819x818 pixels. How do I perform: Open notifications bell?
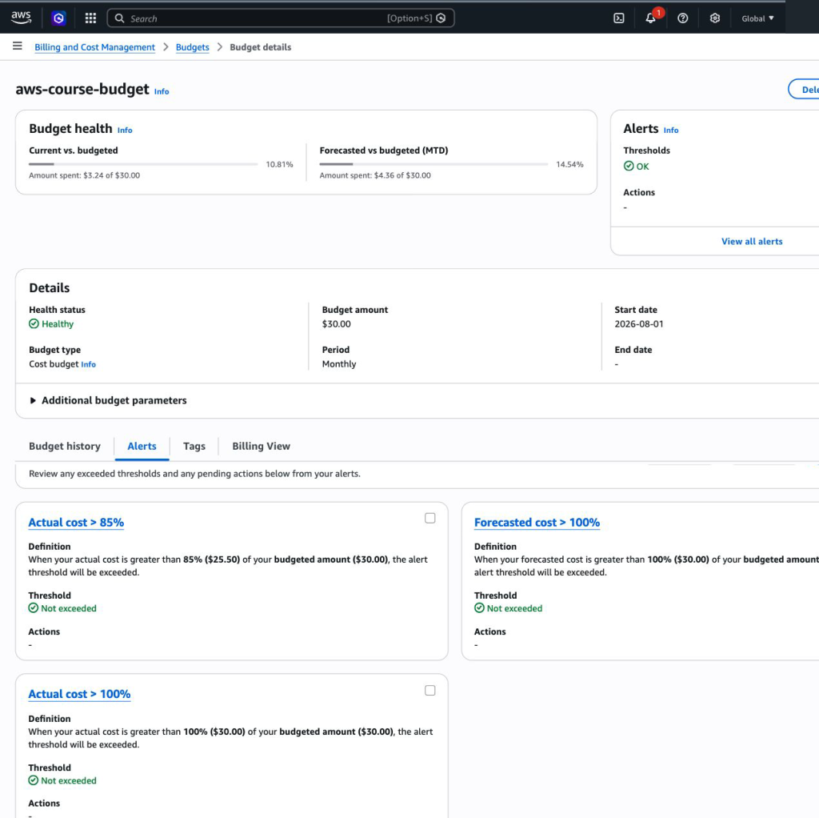pyautogui.click(x=651, y=18)
